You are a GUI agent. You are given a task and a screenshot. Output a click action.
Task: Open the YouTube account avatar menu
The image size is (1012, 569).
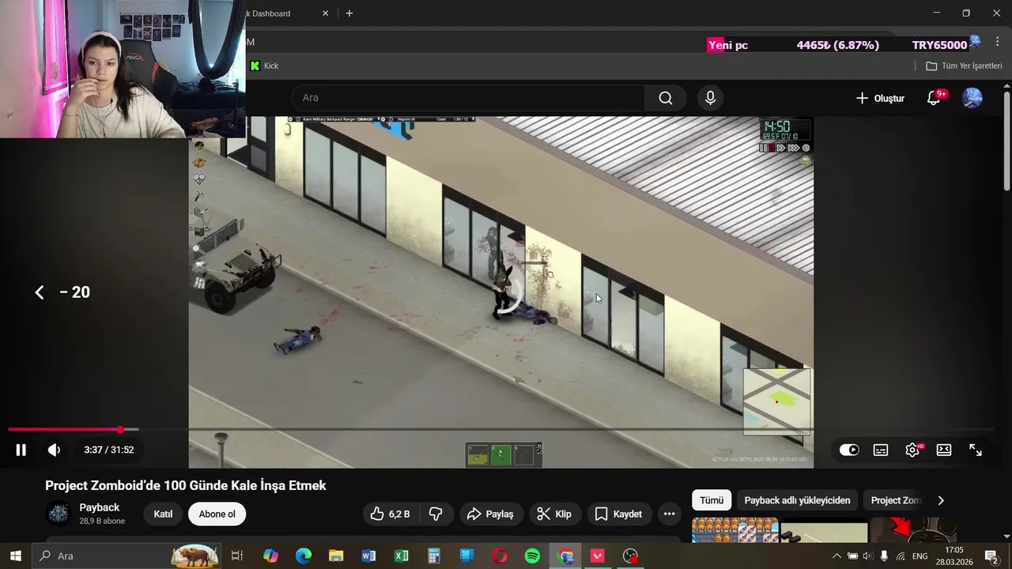point(972,98)
